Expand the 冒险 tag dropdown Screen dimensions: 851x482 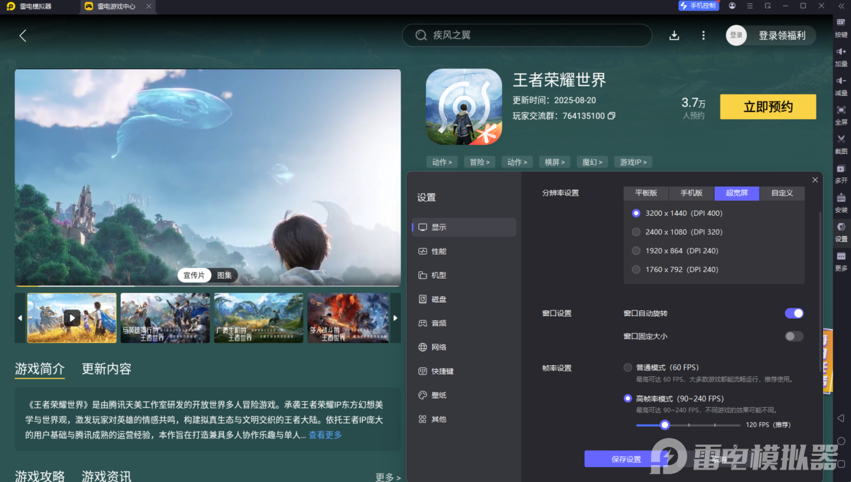[479, 162]
